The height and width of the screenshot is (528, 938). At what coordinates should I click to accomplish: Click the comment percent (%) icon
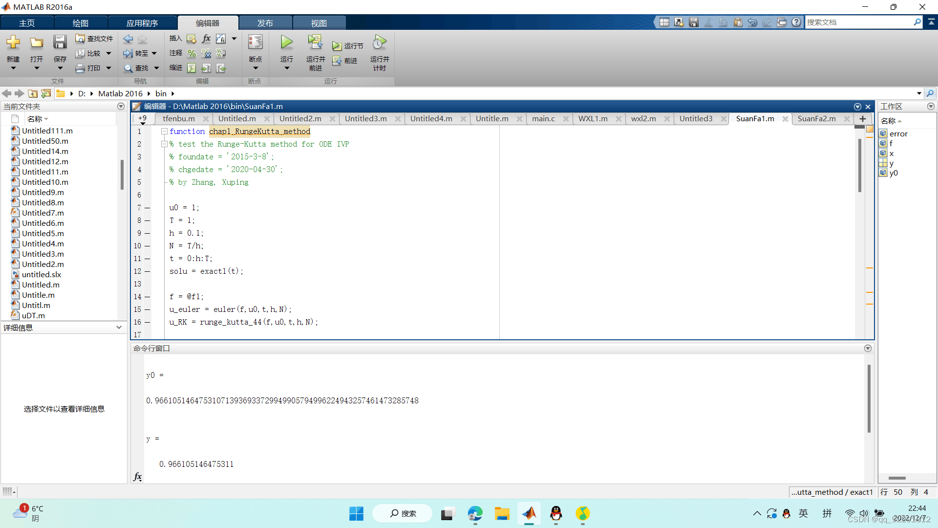pos(192,53)
